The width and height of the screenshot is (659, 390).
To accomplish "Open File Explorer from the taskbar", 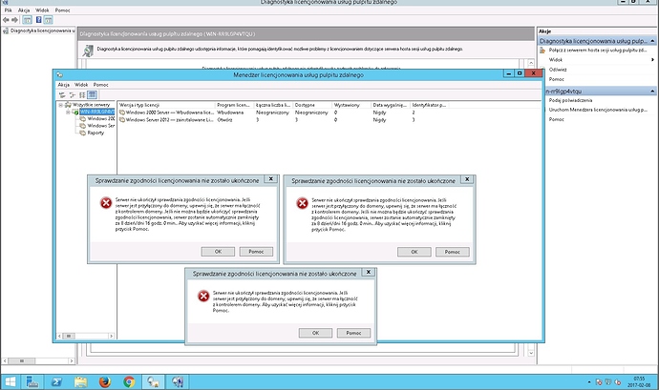I will point(80,381).
